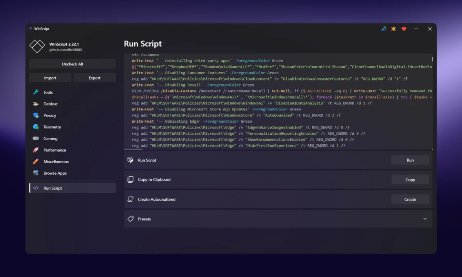462x277 pixels.
Task: Click the Create Autounattend row icon
Action: 131,199
